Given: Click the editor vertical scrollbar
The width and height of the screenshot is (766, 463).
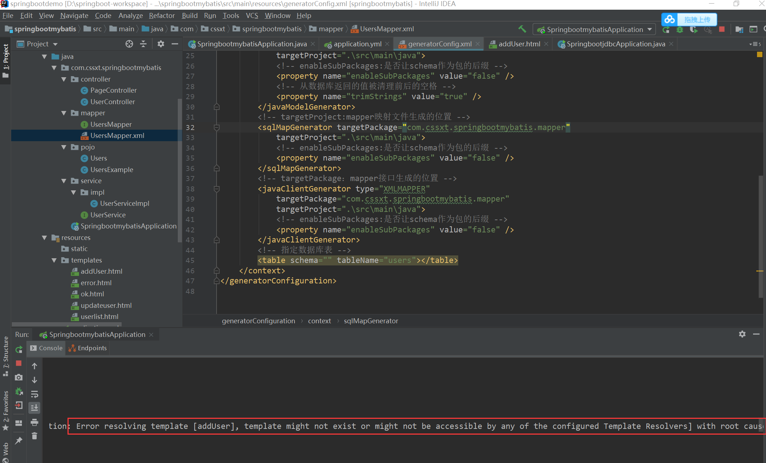Looking at the screenshot, I should pyautogui.click(x=761, y=237).
